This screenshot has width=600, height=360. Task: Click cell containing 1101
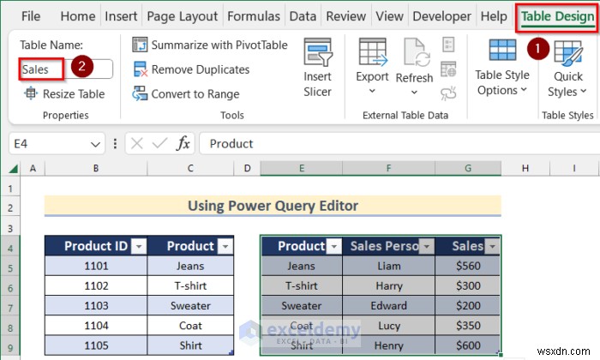click(x=96, y=266)
